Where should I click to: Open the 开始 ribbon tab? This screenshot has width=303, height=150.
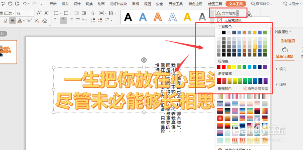[53, 4]
